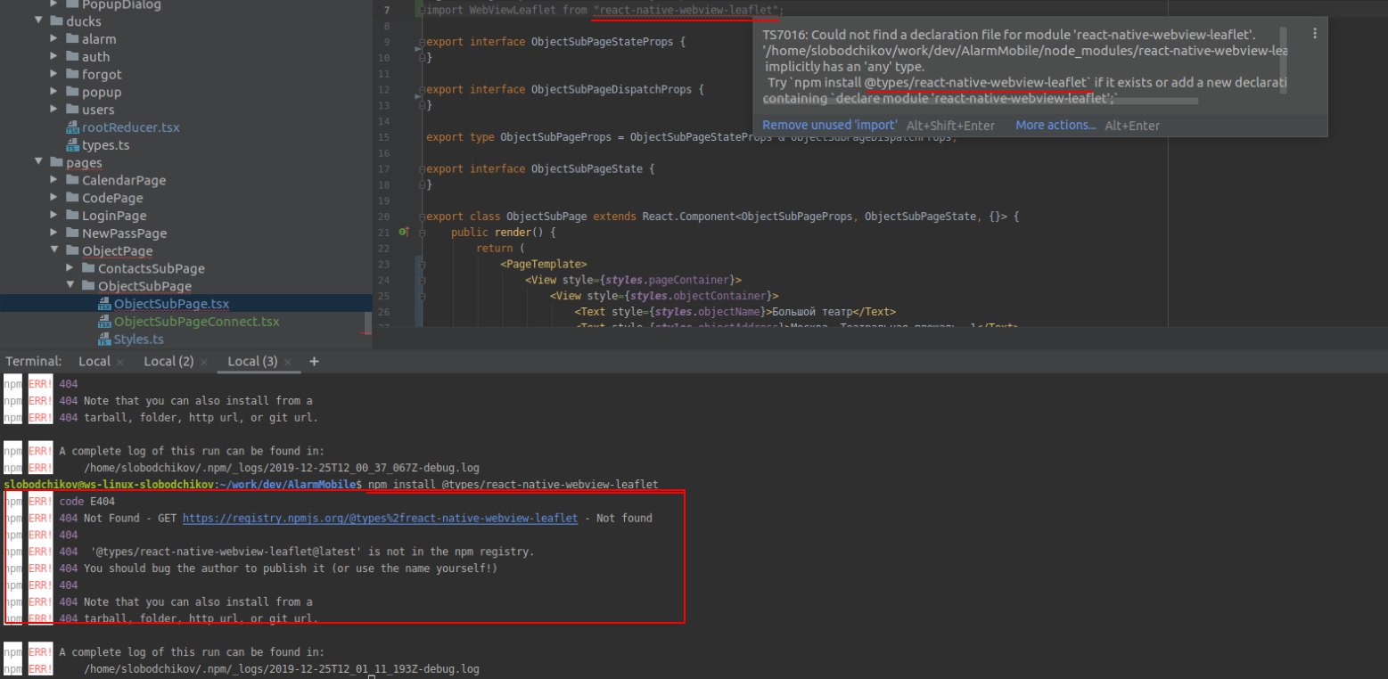This screenshot has height=679, width=1388.
Task: Click the Terminal tool window label
Action: pos(33,361)
